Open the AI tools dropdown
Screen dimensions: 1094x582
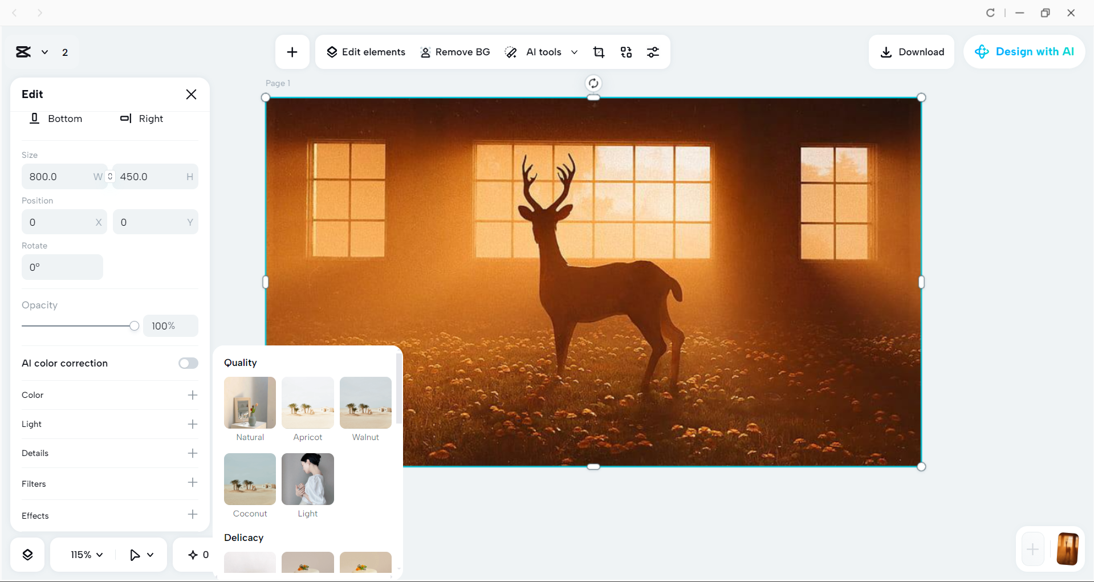pyautogui.click(x=575, y=52)
